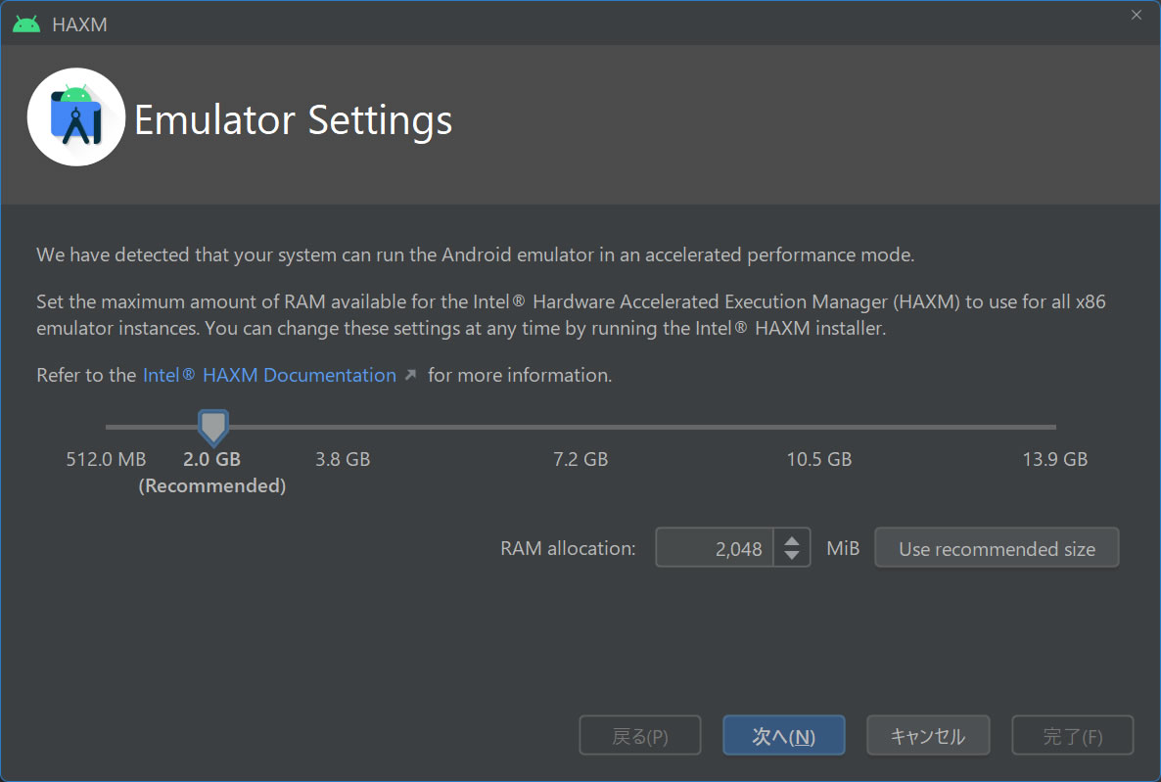
Task: Set slider to the 7.2 GB mark
Action: [580, 428]
